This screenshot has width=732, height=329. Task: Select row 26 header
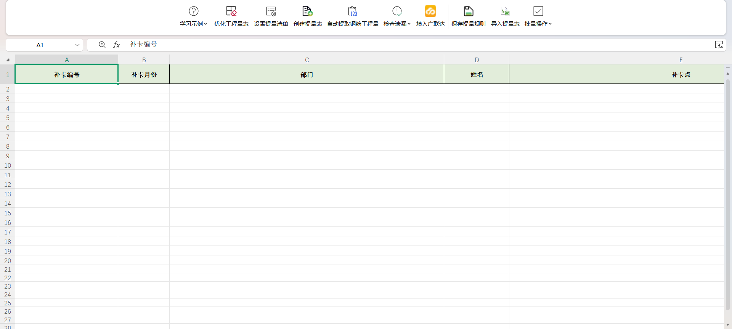[8, 311]
